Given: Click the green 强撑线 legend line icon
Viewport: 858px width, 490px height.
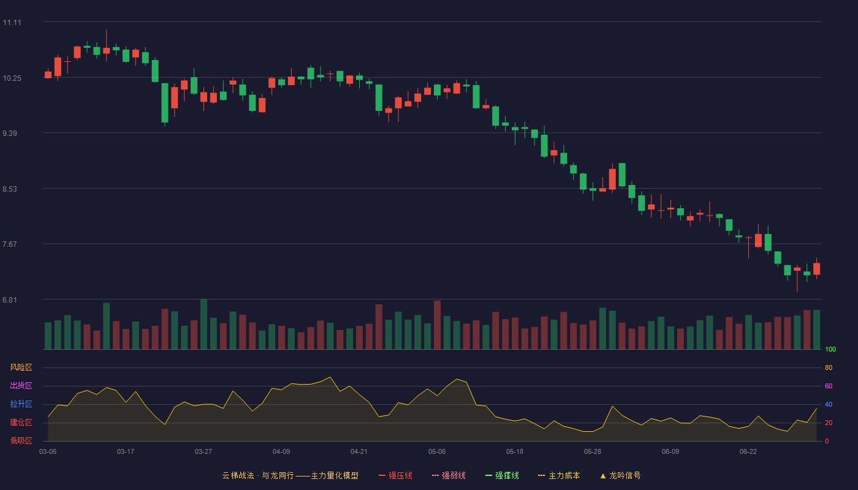Looking at the screenshot, I should tap(489, 475).
